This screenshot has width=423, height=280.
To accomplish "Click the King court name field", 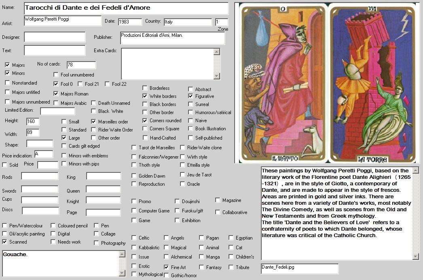I will click(x=104, y=176).
